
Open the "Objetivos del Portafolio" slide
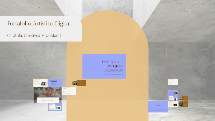pyautogui.click(x=104, y=66)
